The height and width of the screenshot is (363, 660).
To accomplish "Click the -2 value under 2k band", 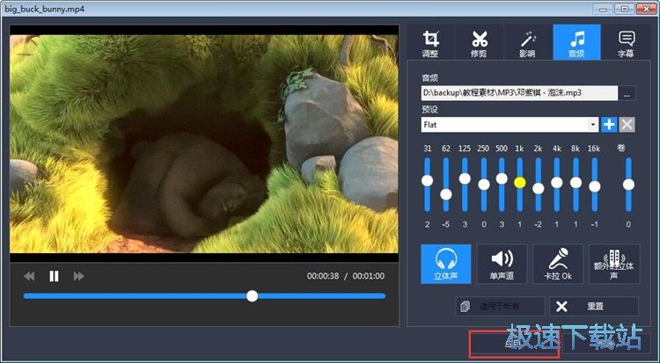I will pyautogui.click(x=538, y=225).
